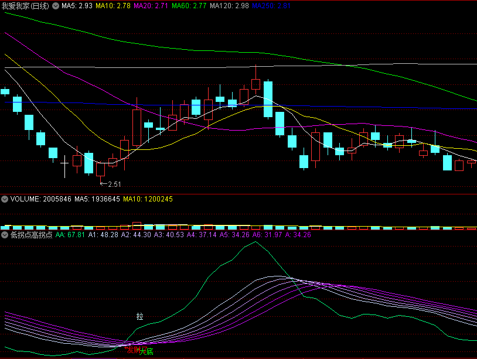The height and width of the screenshot is (359, 477).
Task: Click the AA: 67.81 indicator value
Action: 70,235
